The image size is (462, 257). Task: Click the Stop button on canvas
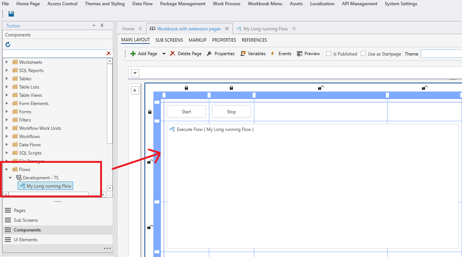pyautogui.click(x=231, y=111)
